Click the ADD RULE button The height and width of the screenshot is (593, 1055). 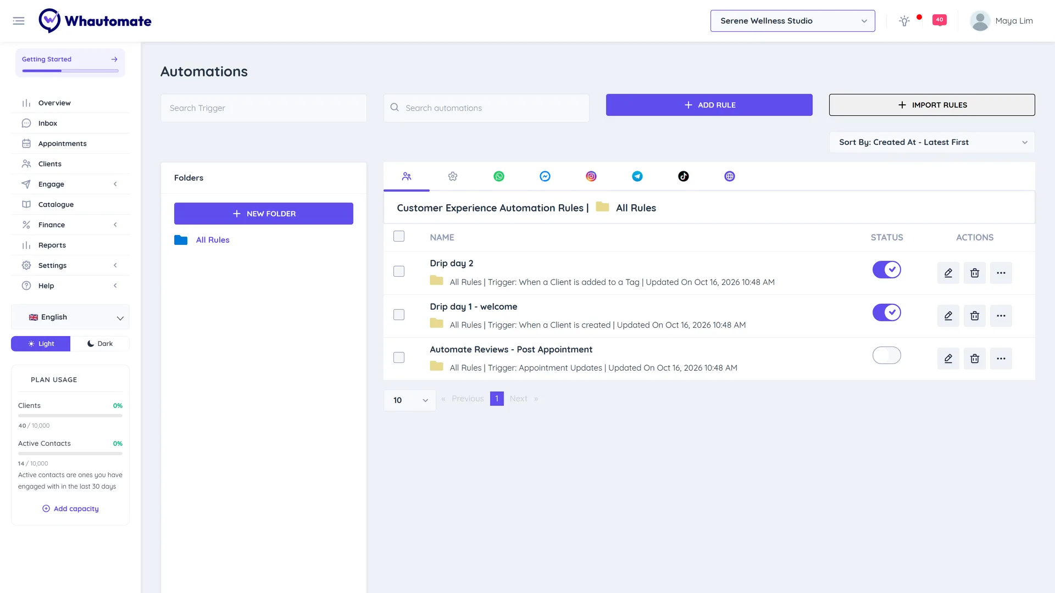(709, 105)
